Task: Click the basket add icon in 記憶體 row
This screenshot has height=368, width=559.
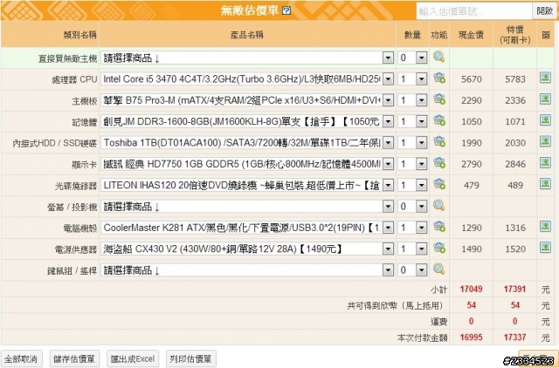Action: [x=439, y=120]
